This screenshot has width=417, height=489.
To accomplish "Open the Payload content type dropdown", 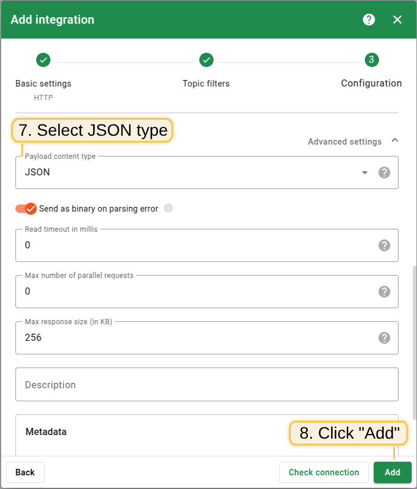I will point(196,172).
